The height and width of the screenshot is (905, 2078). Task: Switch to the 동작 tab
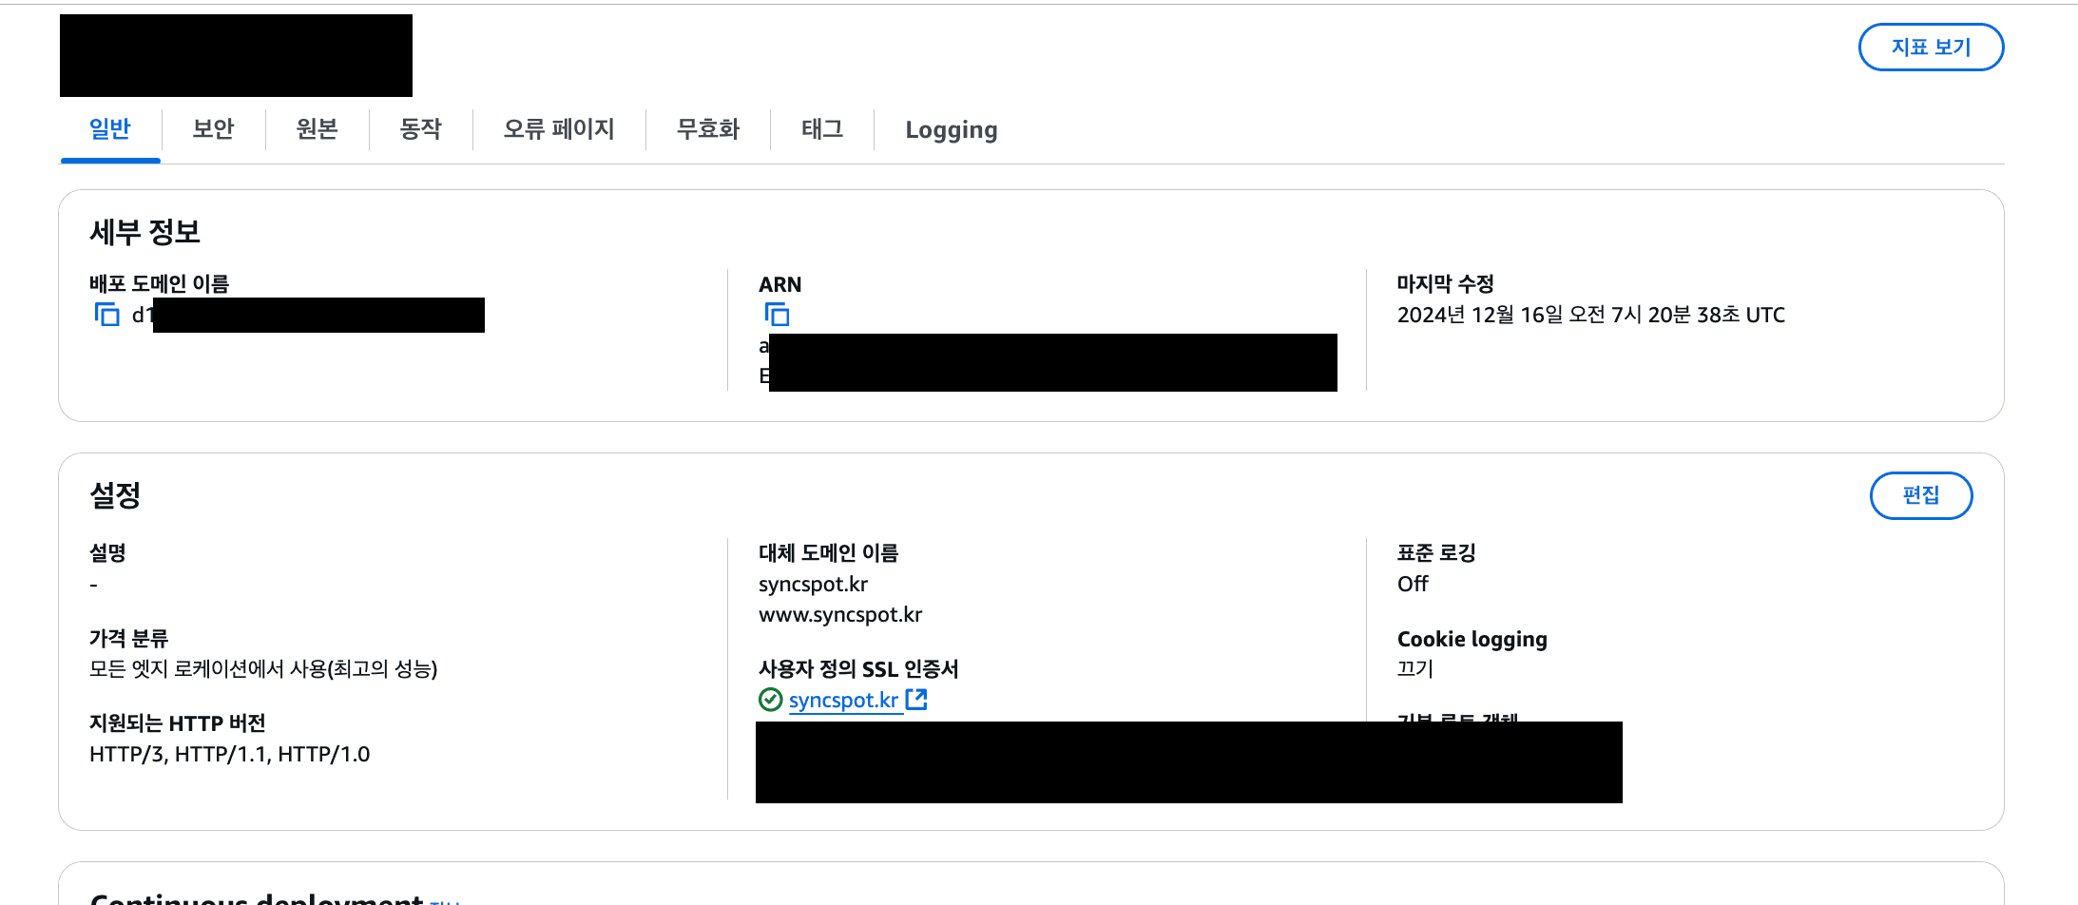[420, 129]
